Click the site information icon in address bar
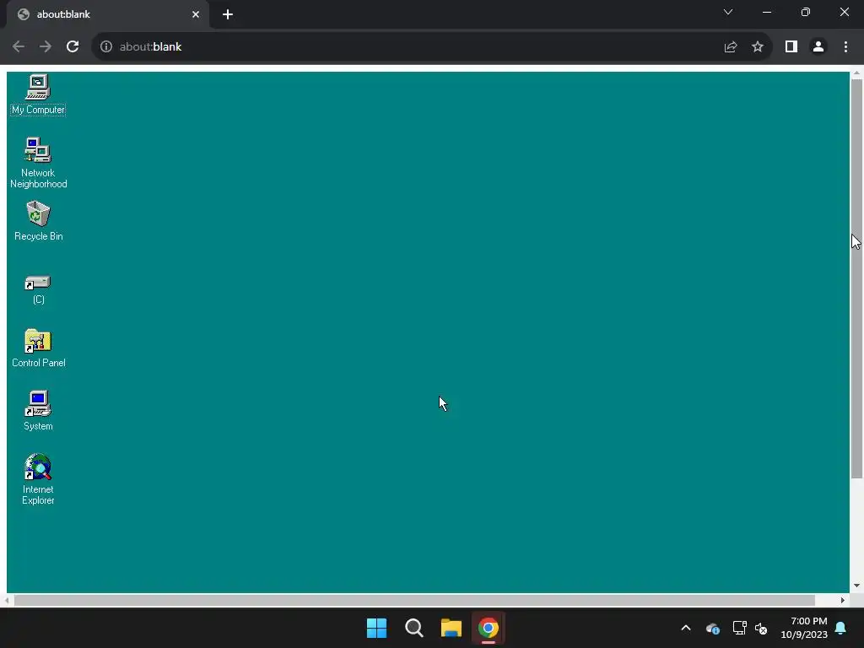Viewport: 864px width, 648px height. [106, 47]
